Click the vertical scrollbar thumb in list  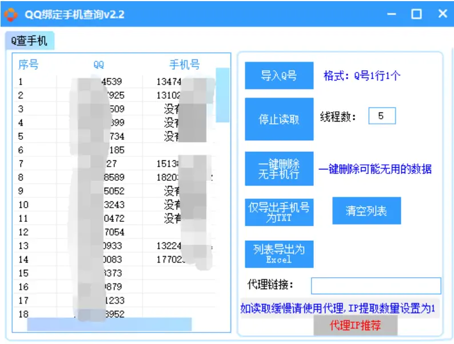(x=222, y=95)
